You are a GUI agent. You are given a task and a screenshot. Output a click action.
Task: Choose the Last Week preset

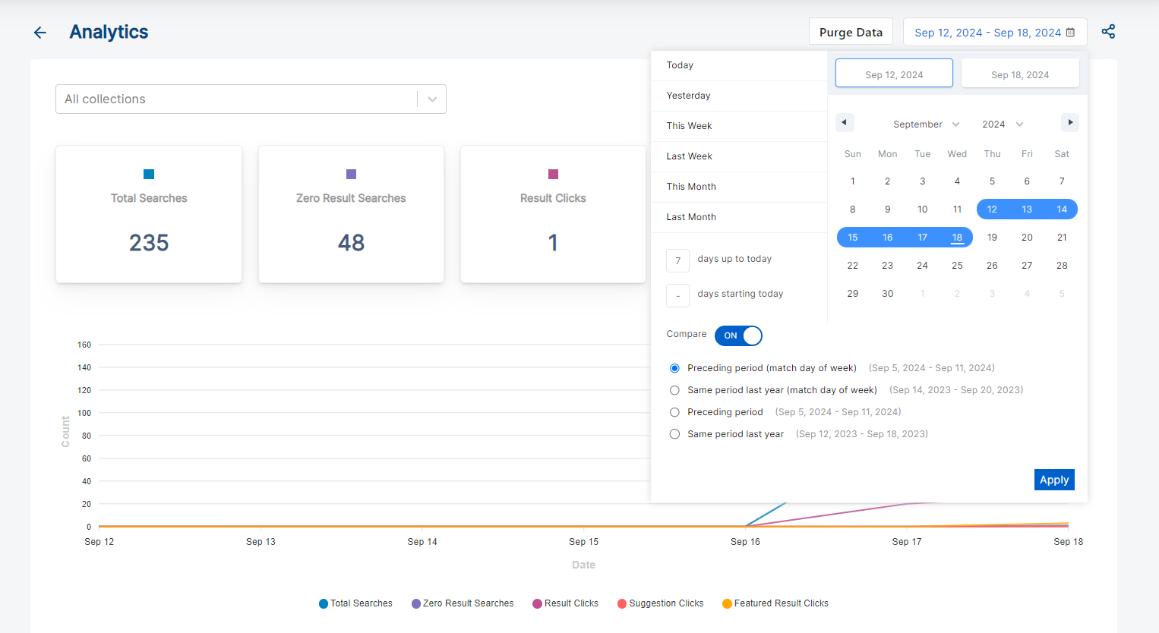click(739, 156)
